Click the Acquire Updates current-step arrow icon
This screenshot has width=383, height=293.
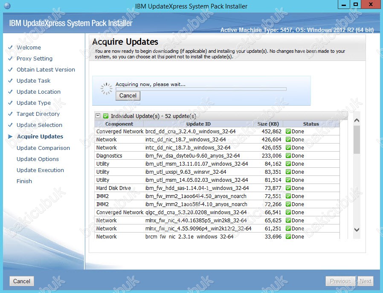[10, 136]
